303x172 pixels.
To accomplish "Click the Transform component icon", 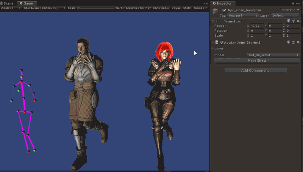I will [217, 21].
